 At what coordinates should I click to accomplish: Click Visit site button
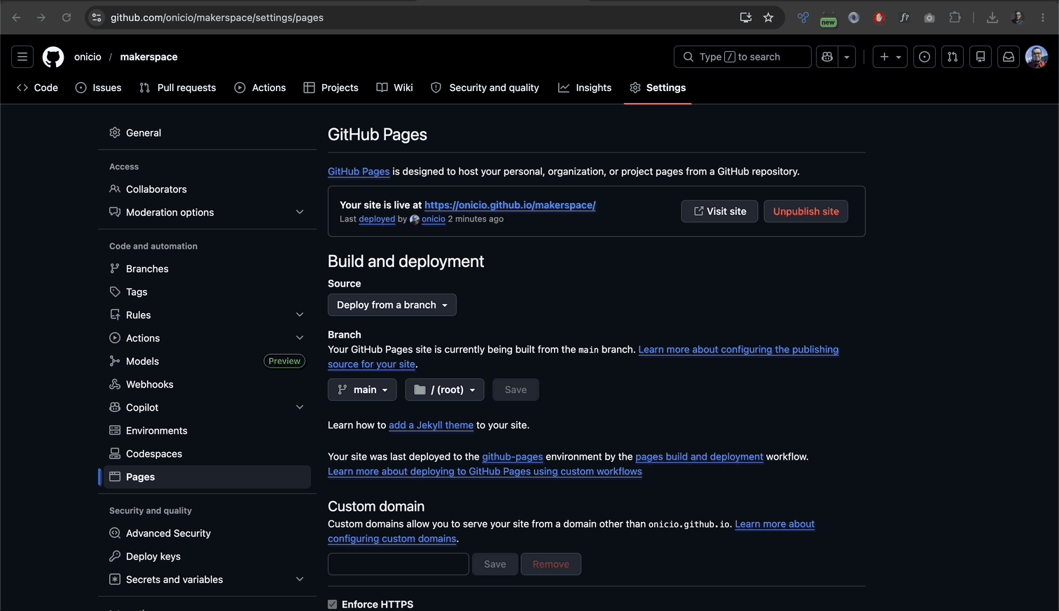click(719, 211)
